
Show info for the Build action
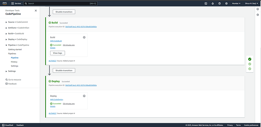[84, 37]
